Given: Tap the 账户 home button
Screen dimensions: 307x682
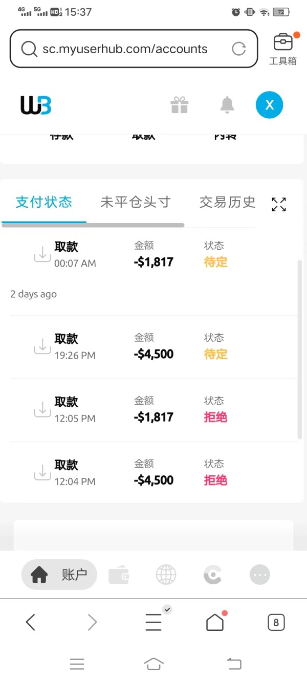Looking at the screenshot, I should (x=59, y=575).
